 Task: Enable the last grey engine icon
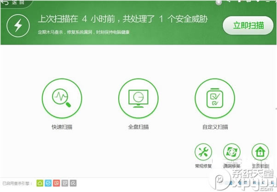point(73,183)
